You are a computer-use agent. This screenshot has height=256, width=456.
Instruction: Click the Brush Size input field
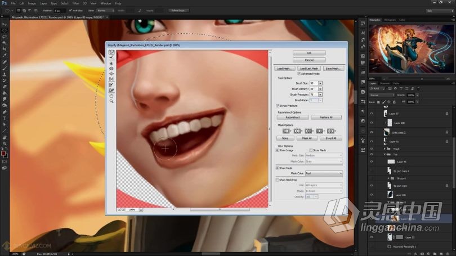coord(314,83)
